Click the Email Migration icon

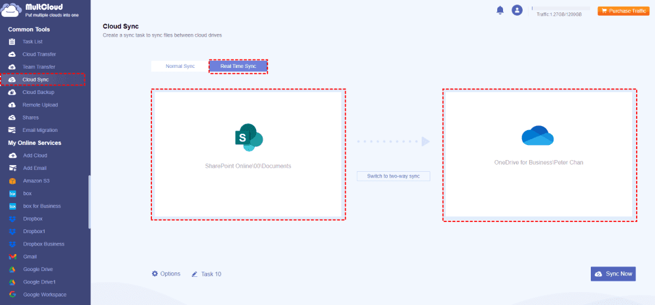(12, 130)
